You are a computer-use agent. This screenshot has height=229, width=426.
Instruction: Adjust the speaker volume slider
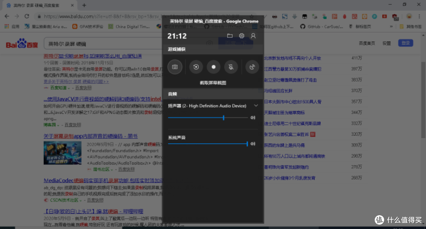point(208,118)
